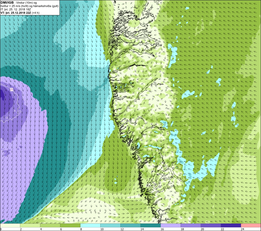This screenshot has height=231, width=261.
Task: Click the dark teal 14–16 m/s legend swatch
Action: [x=151, y=225]
